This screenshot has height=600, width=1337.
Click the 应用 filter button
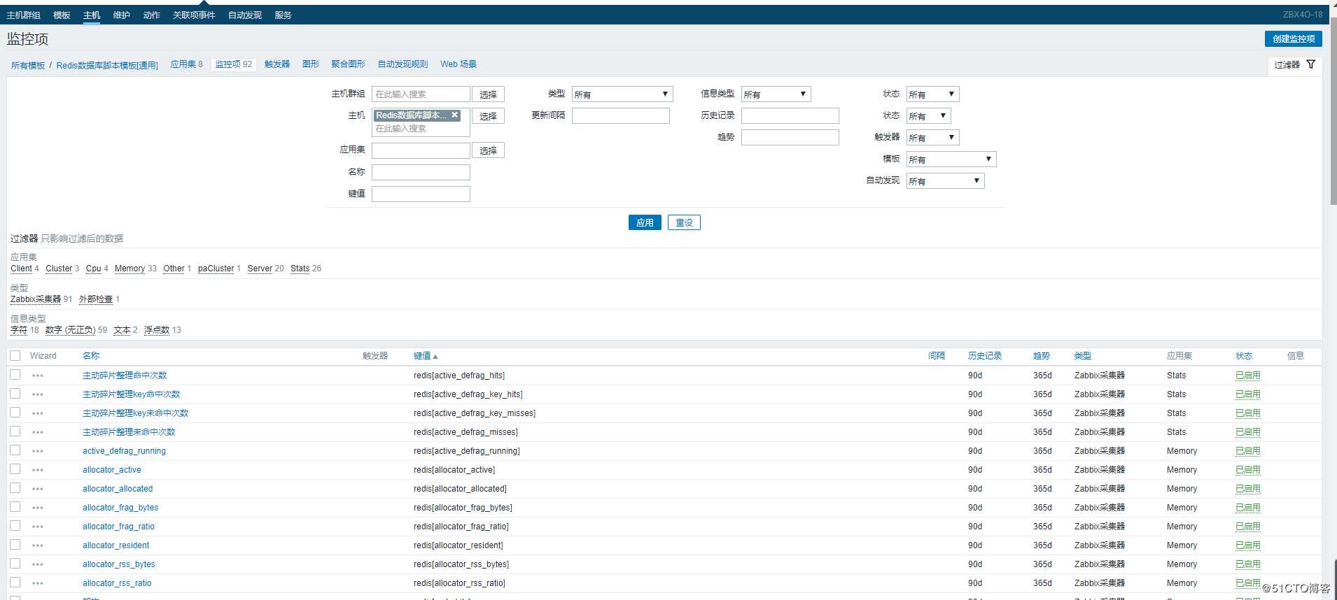pyautogui.click(x=645, y=222)
